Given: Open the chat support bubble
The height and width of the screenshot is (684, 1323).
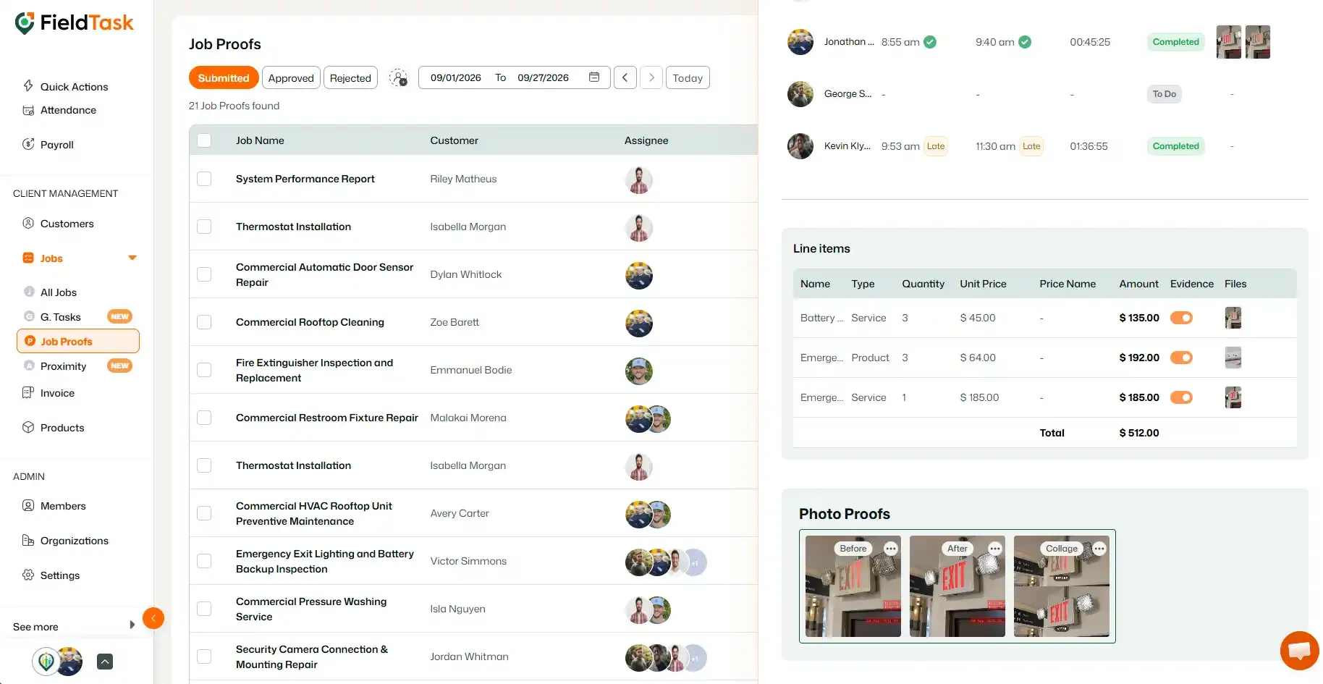Looking at the screenshot, I should [x=1300, y=650].
